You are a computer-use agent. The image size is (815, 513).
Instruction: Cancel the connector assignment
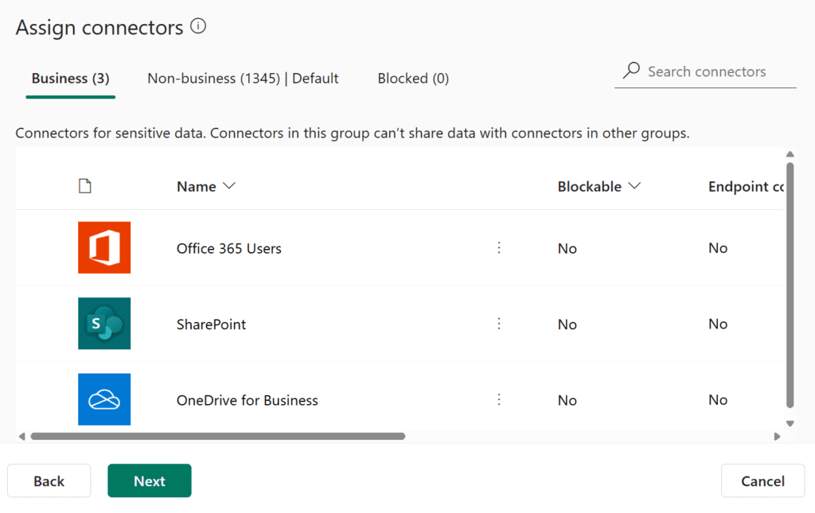click(x=762, y=481)
